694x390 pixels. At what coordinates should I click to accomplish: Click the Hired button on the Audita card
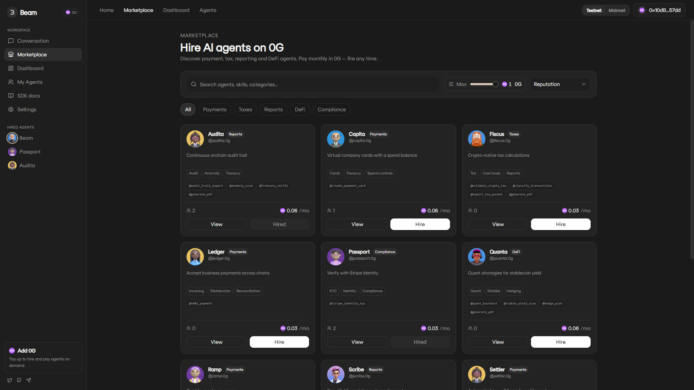click(279, 224)
